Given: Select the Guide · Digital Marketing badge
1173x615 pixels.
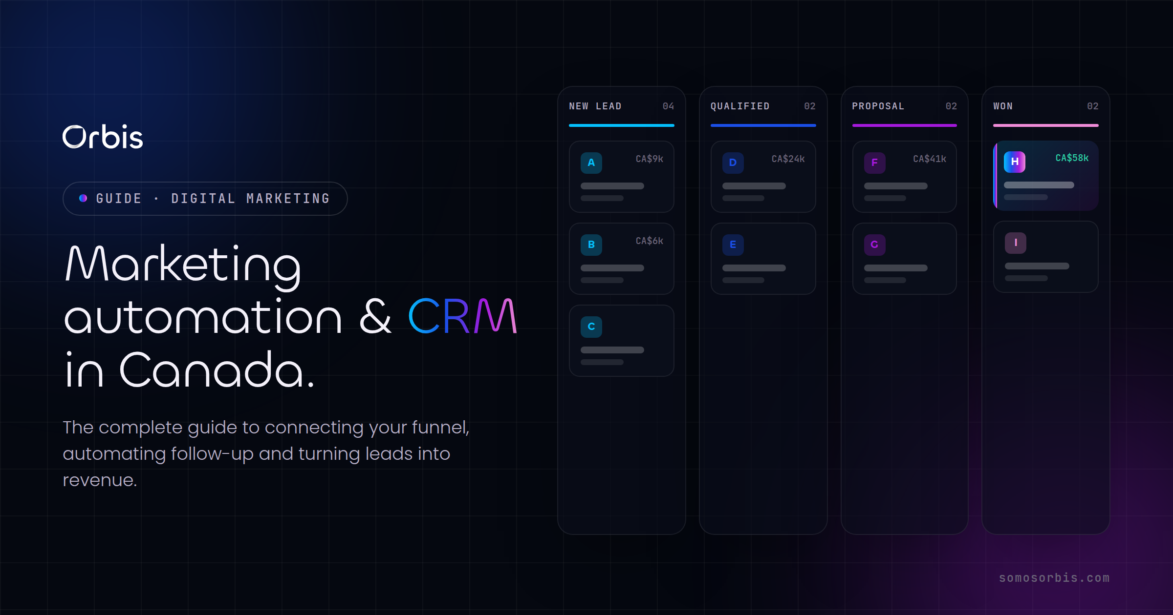Looking at the screenshot, I should (x=205, y=199).
